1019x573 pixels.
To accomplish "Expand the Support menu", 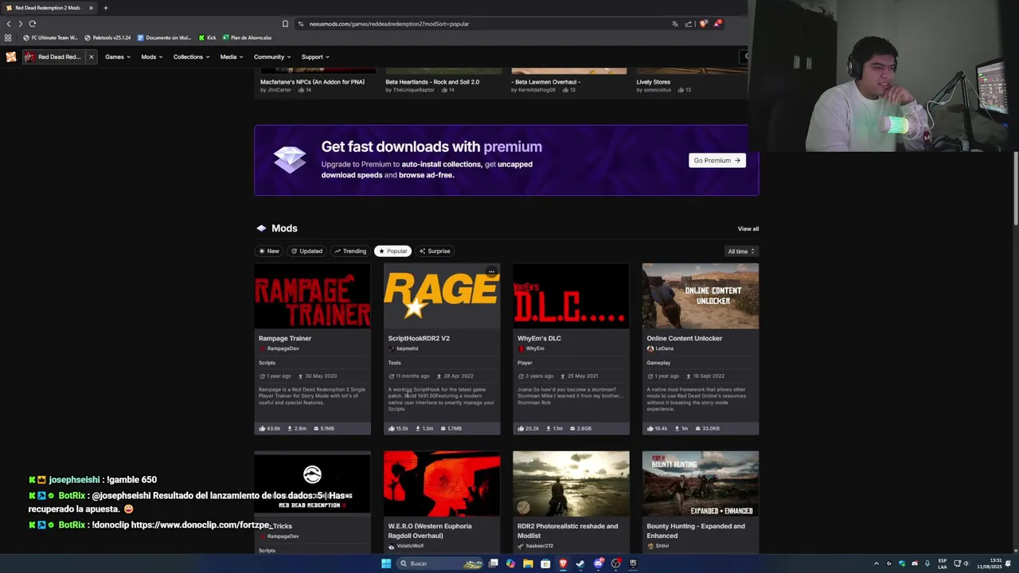I will (x=314, y=57).
